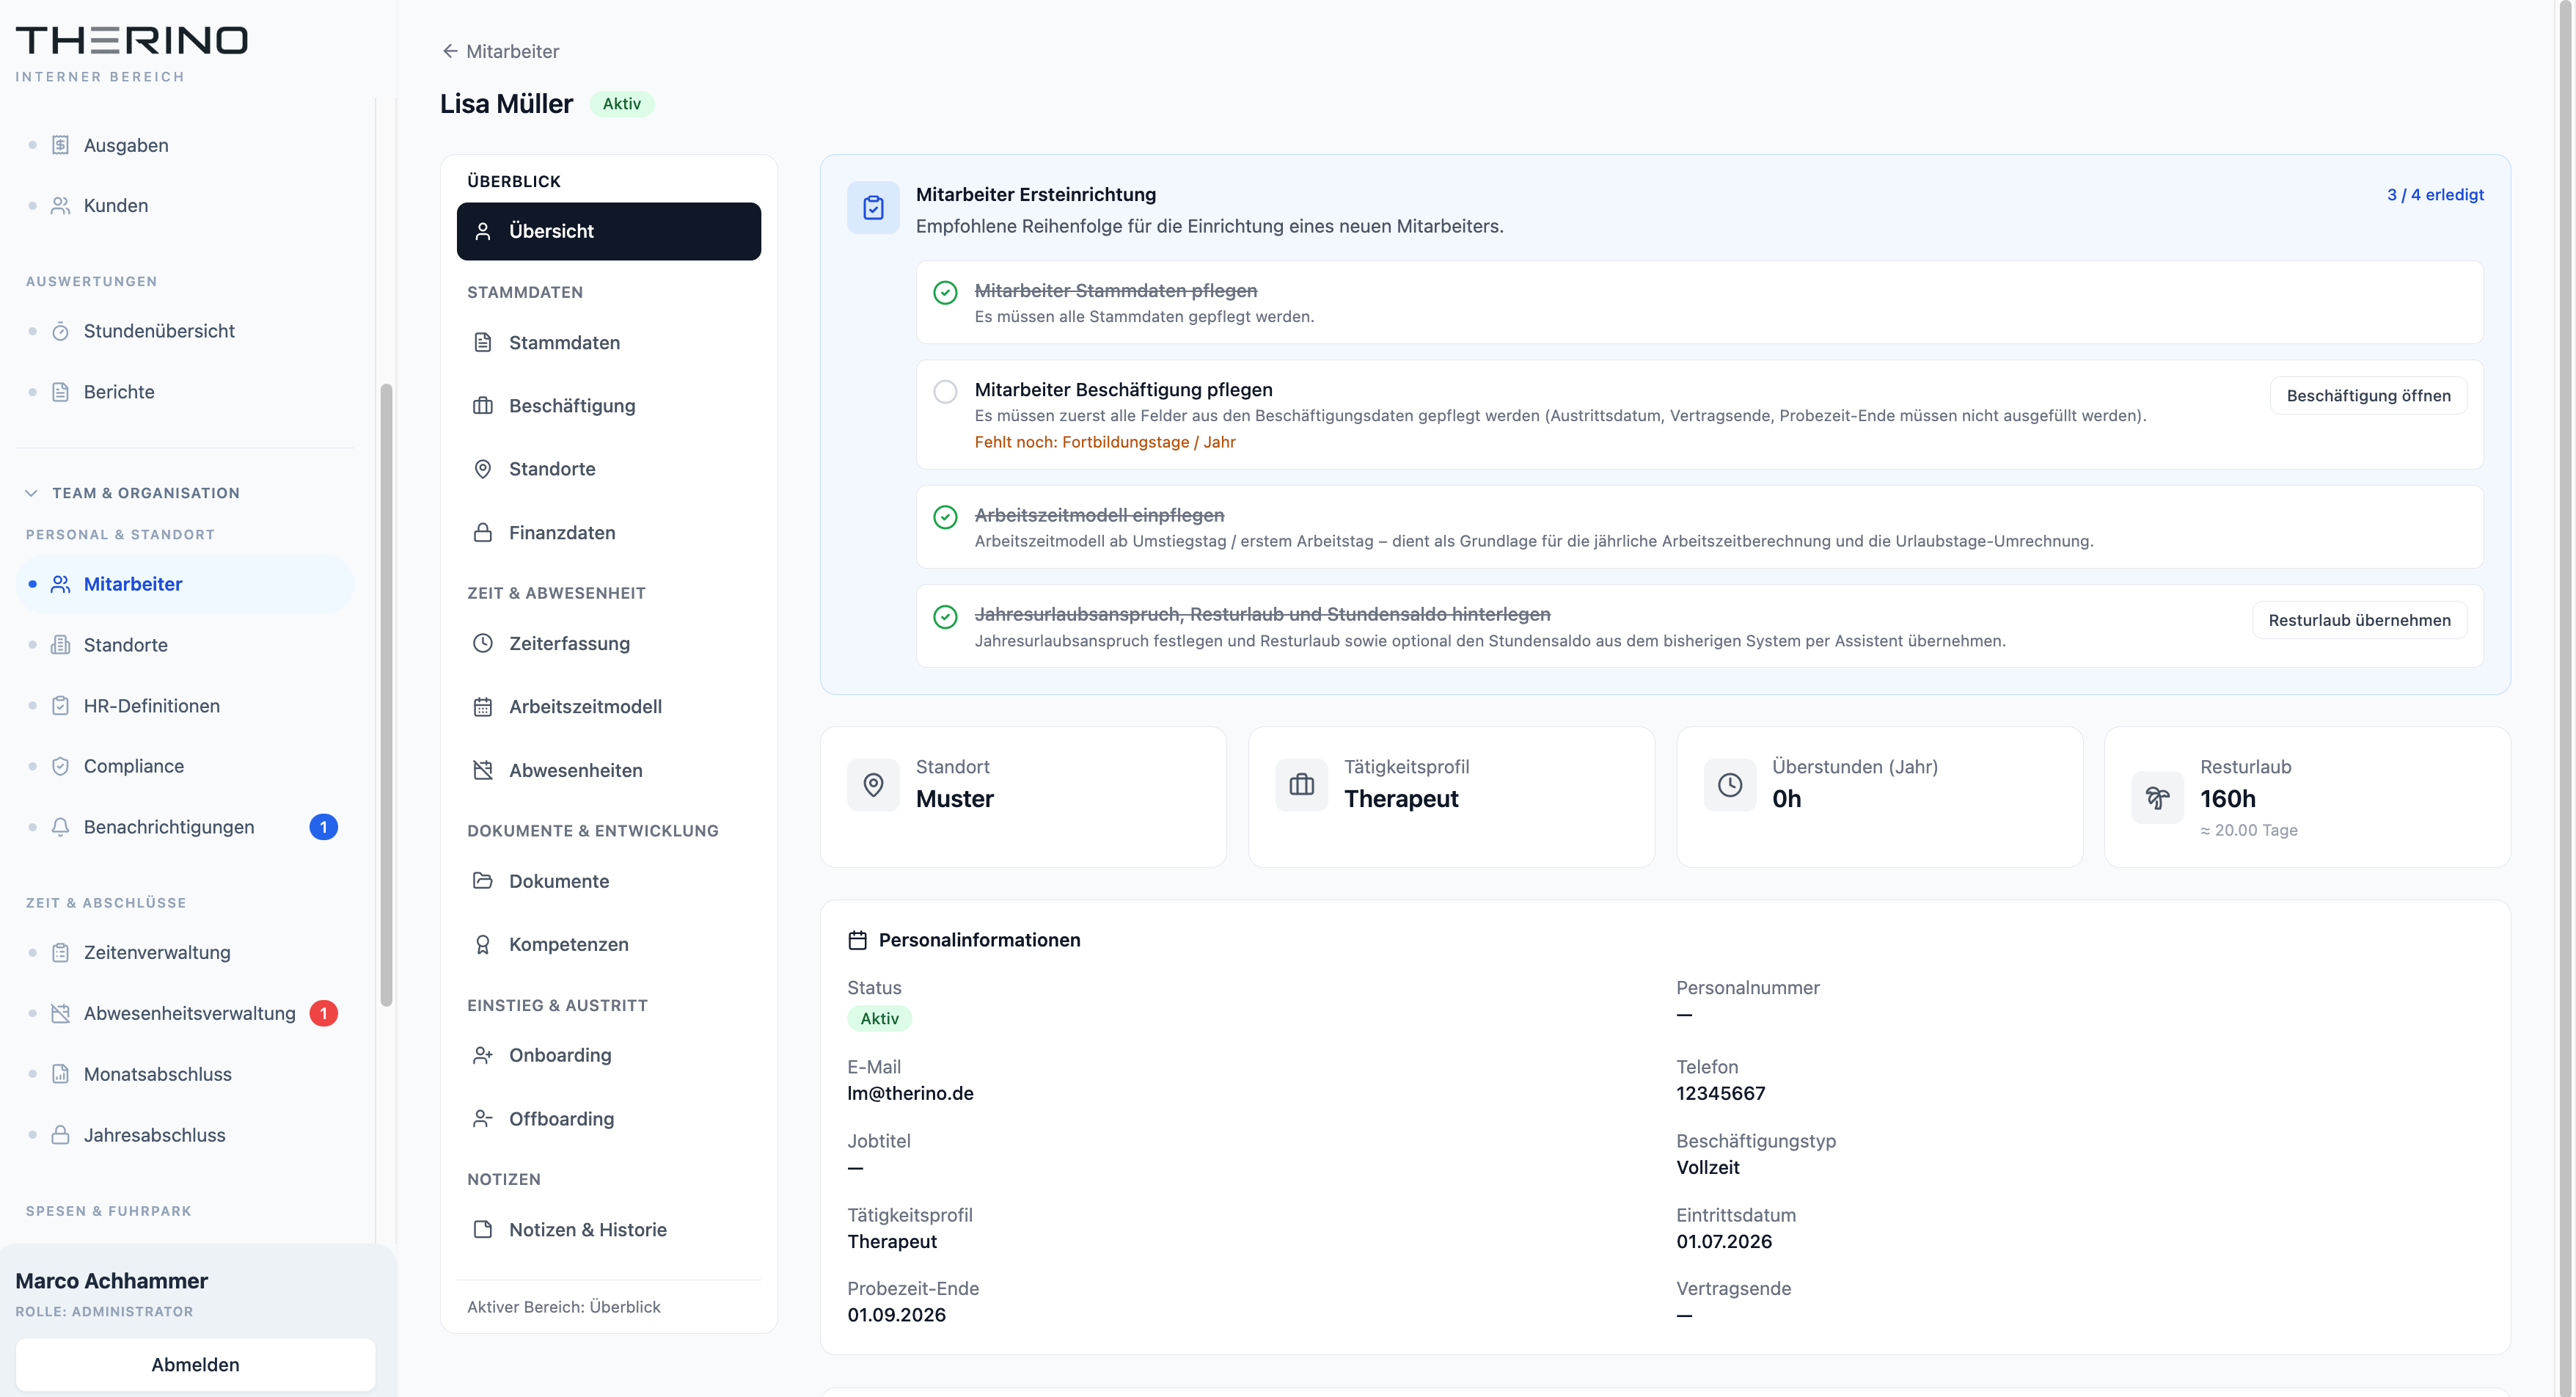The image size is (2576, 1397).
Task: Click the calendar icon beside Personalinformationen
Action: point(857,940)
